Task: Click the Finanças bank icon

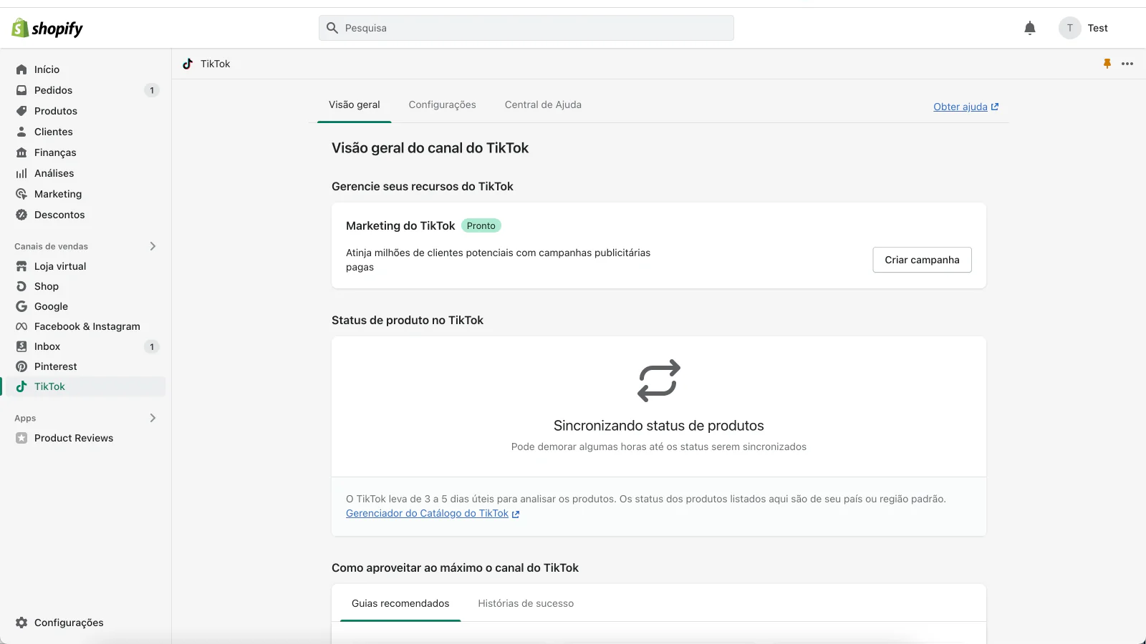Action: pos(21,152)
